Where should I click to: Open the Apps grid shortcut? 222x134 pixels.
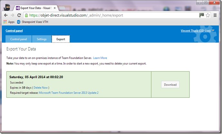9,22
